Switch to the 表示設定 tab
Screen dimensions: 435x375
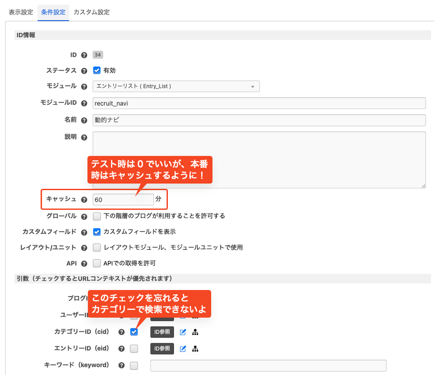click(21, 12)
